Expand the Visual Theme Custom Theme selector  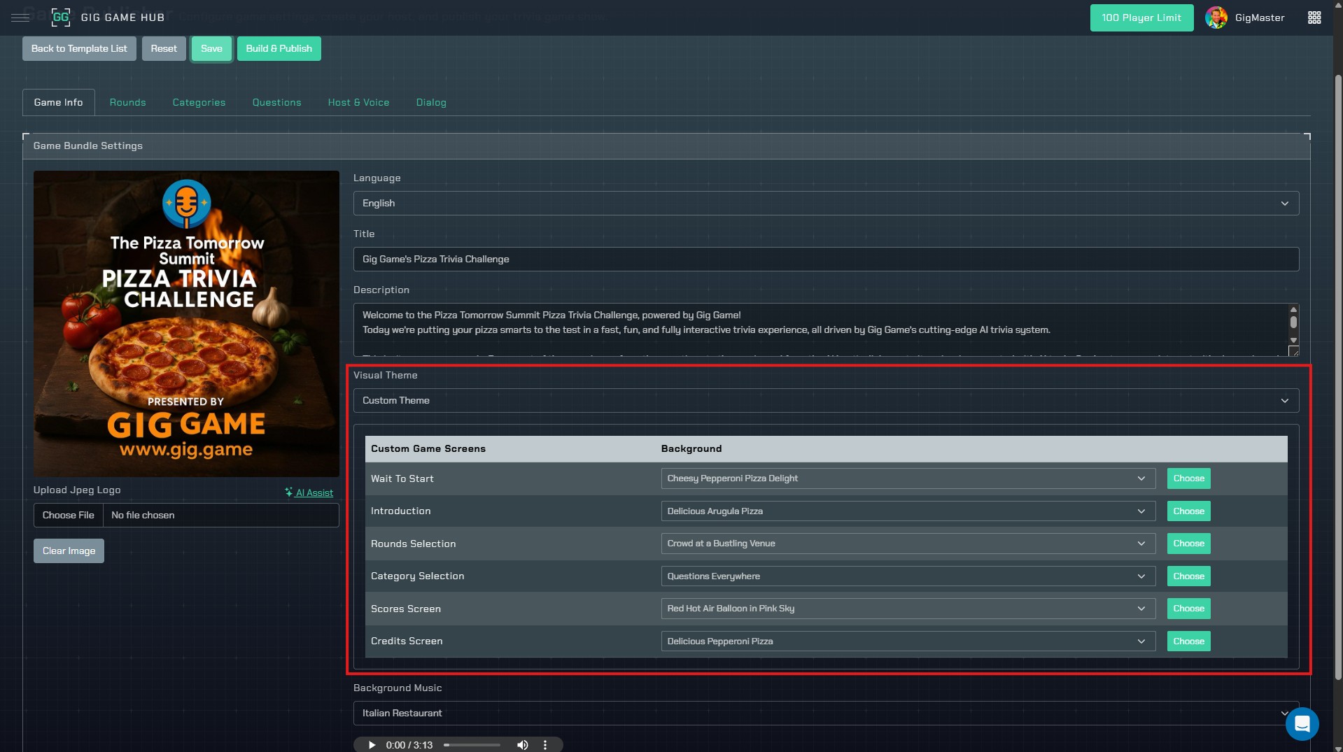tap(824, 400)
